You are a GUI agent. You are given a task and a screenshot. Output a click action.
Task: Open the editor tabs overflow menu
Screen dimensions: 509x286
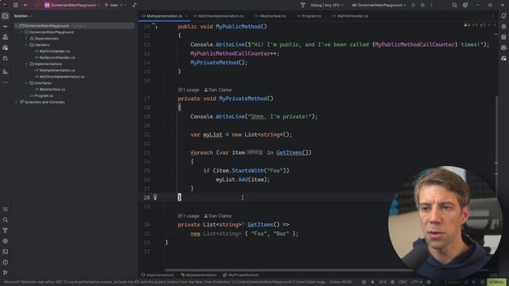(493, 16)
